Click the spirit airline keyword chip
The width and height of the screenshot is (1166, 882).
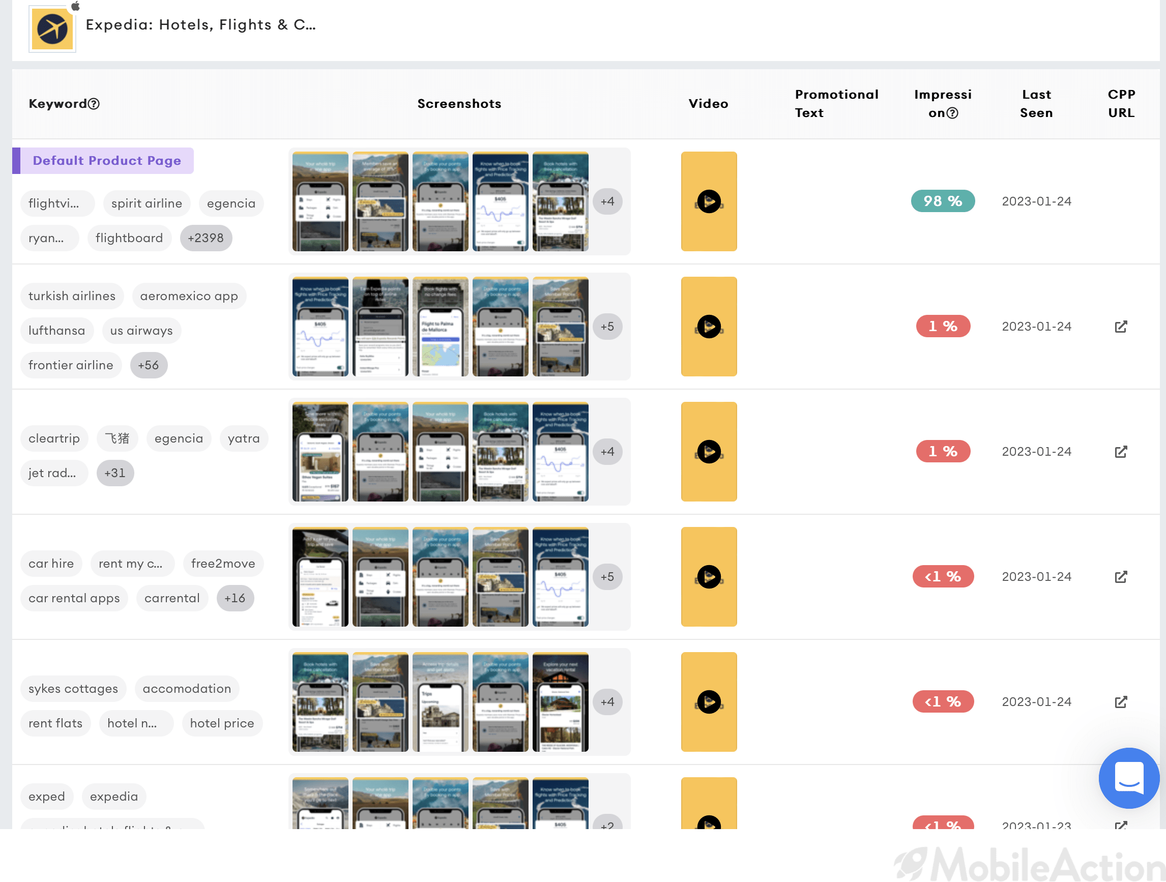(x=147, y=203)
